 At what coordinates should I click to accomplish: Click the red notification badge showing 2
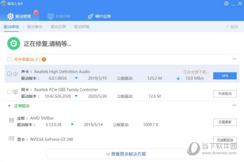tap(36, 12)
